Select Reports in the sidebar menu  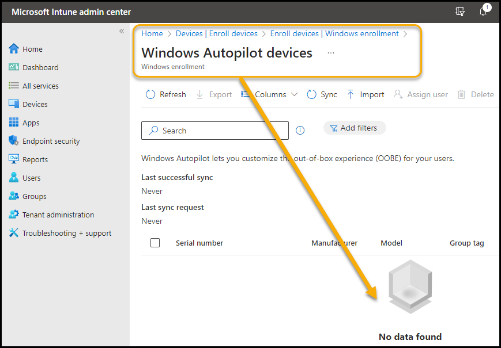point(35,160)
